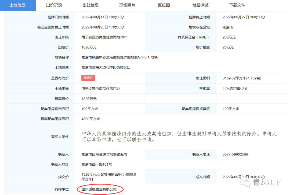Click the 挂牌截止时间 label
290x195 pixels.
click(x=199, y=17)
